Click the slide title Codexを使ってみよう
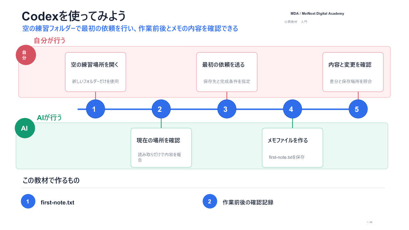This screenshot has height=230, width=409. (x=74, y=16)
